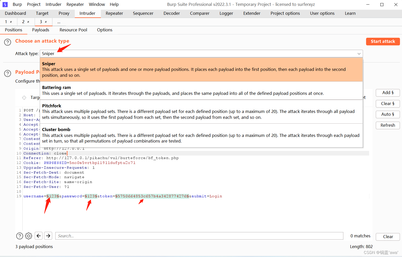Switch to the Decoder tab
Screen dimensions: 402x257
point(172,13)
